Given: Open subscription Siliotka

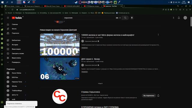Looking at the screenshot, I should (14, 86).
